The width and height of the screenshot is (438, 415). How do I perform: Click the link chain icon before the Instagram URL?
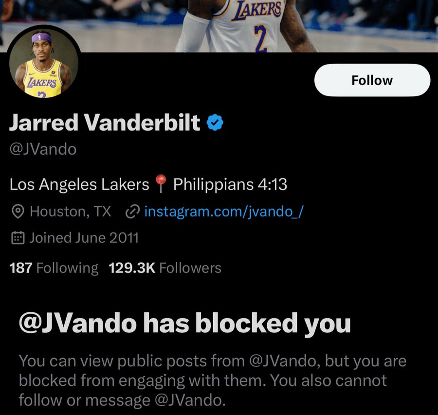click(132, 212)
